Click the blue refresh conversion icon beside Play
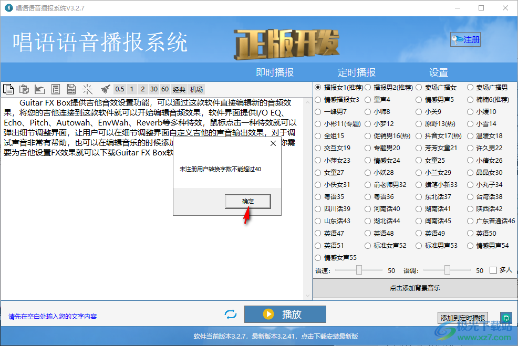Screen dimensions: 518x346 (x=230, y=314)
